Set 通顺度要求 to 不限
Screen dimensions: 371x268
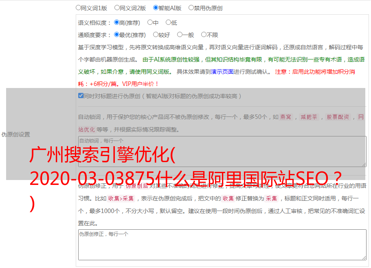pyautogui.click(x=204, y=35)
